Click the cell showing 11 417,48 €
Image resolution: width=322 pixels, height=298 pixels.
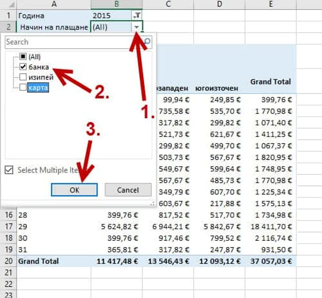[117, 261]
